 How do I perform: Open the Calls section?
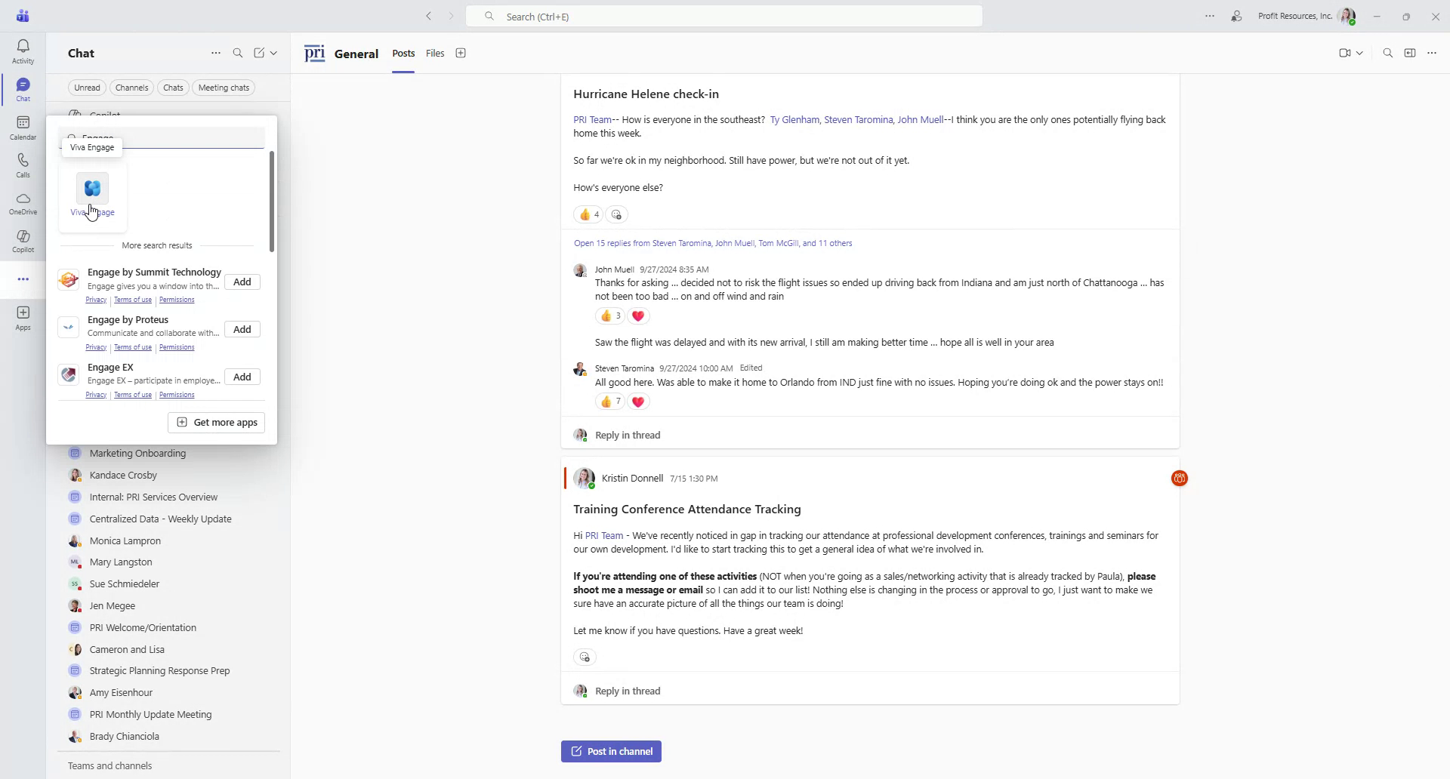(23, 165)
